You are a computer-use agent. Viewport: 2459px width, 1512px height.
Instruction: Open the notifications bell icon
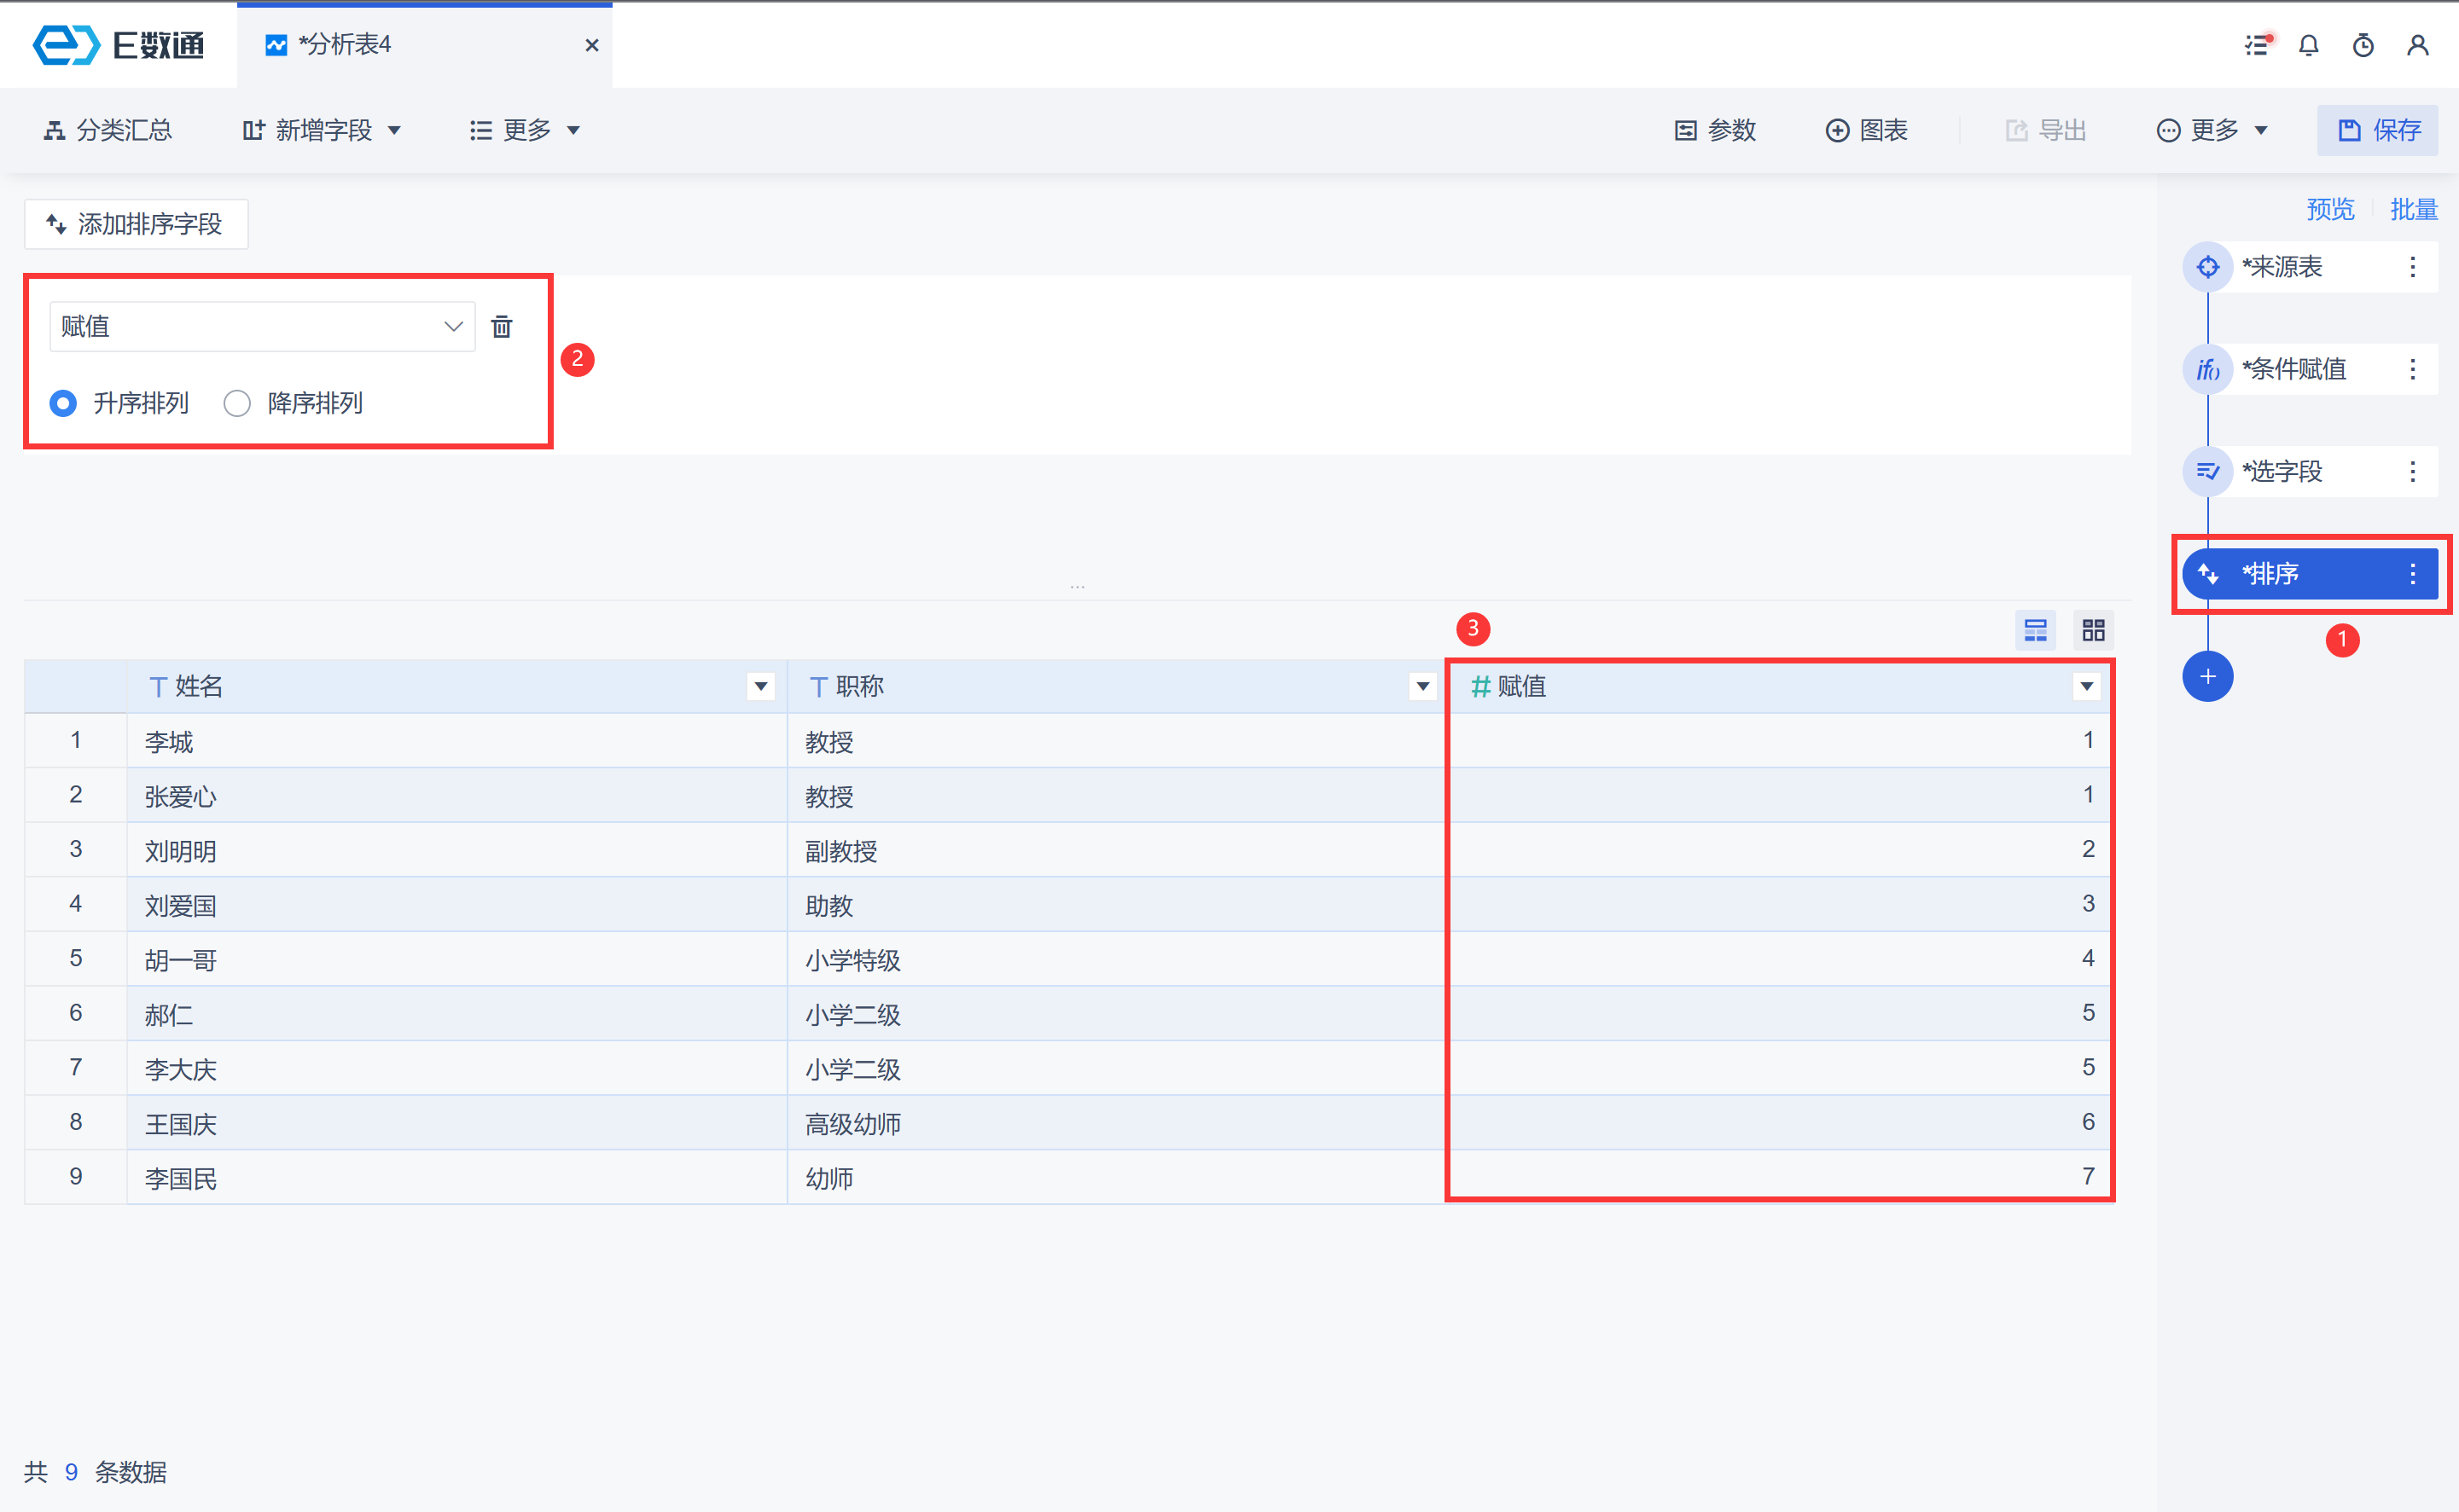coord(2308,45)
